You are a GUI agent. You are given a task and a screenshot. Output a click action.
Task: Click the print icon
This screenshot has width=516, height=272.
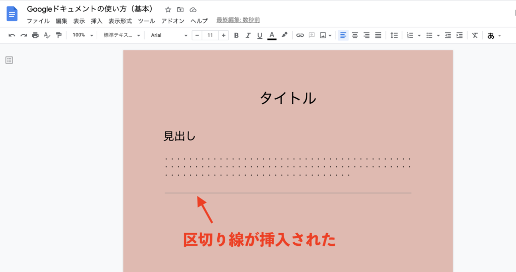tap(35, 35)
